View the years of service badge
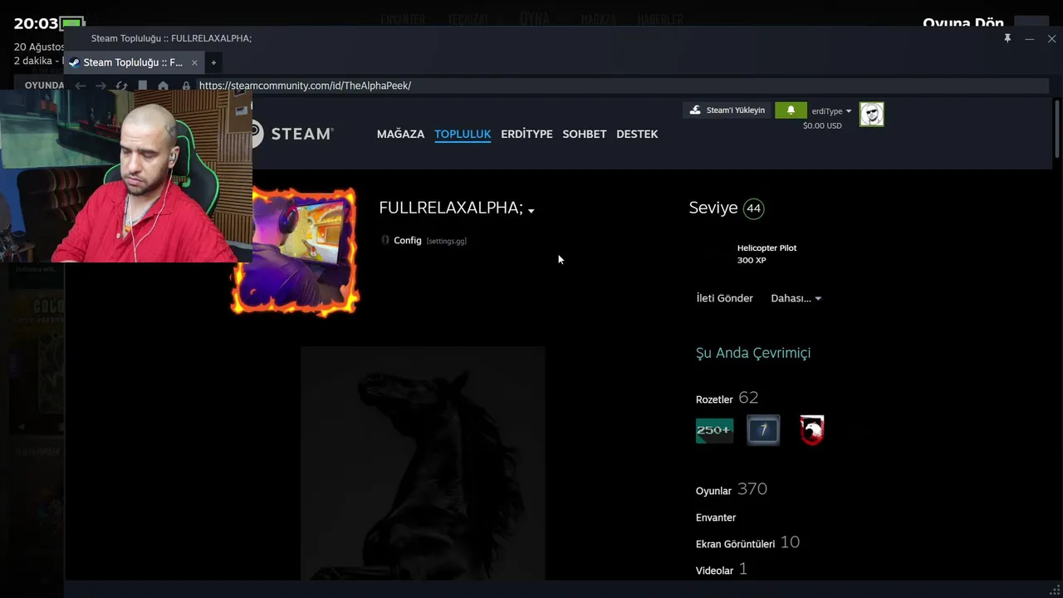 pyautogui.click(x=763, y=430)
